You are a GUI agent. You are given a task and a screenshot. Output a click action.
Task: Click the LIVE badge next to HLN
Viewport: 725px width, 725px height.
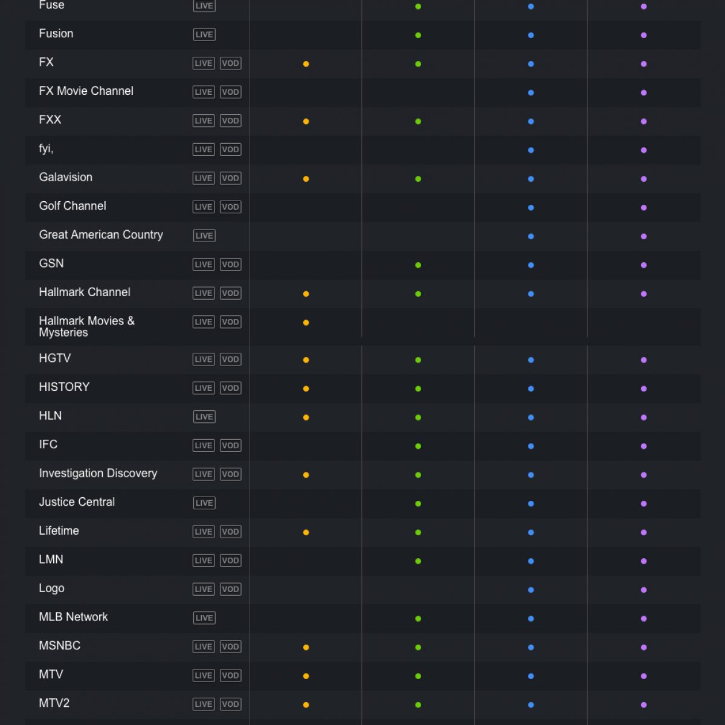point(204,417)
